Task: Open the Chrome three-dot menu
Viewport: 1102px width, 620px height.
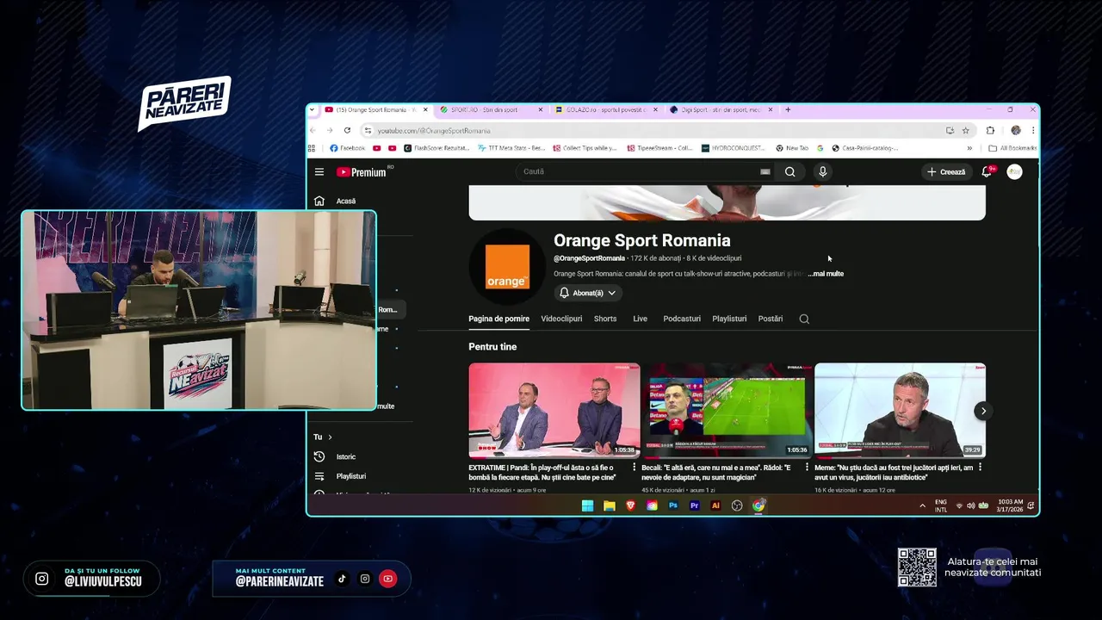Action: point(1031,130)
